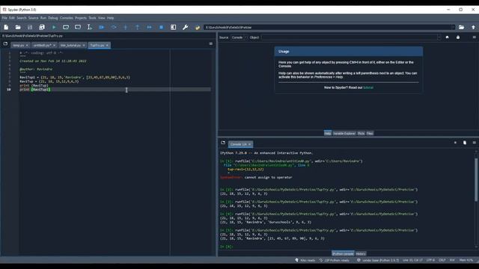The image size is (479, 269).
Task: Open Help pane options menu
Action: pyautogui.click(x=474, y=37)
